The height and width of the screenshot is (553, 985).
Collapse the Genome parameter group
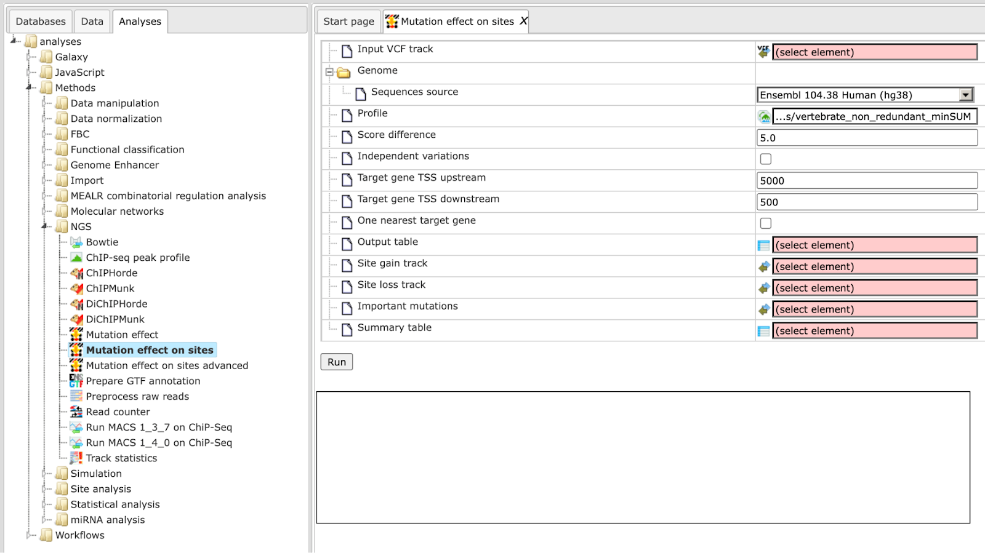(x=329, y=72)
